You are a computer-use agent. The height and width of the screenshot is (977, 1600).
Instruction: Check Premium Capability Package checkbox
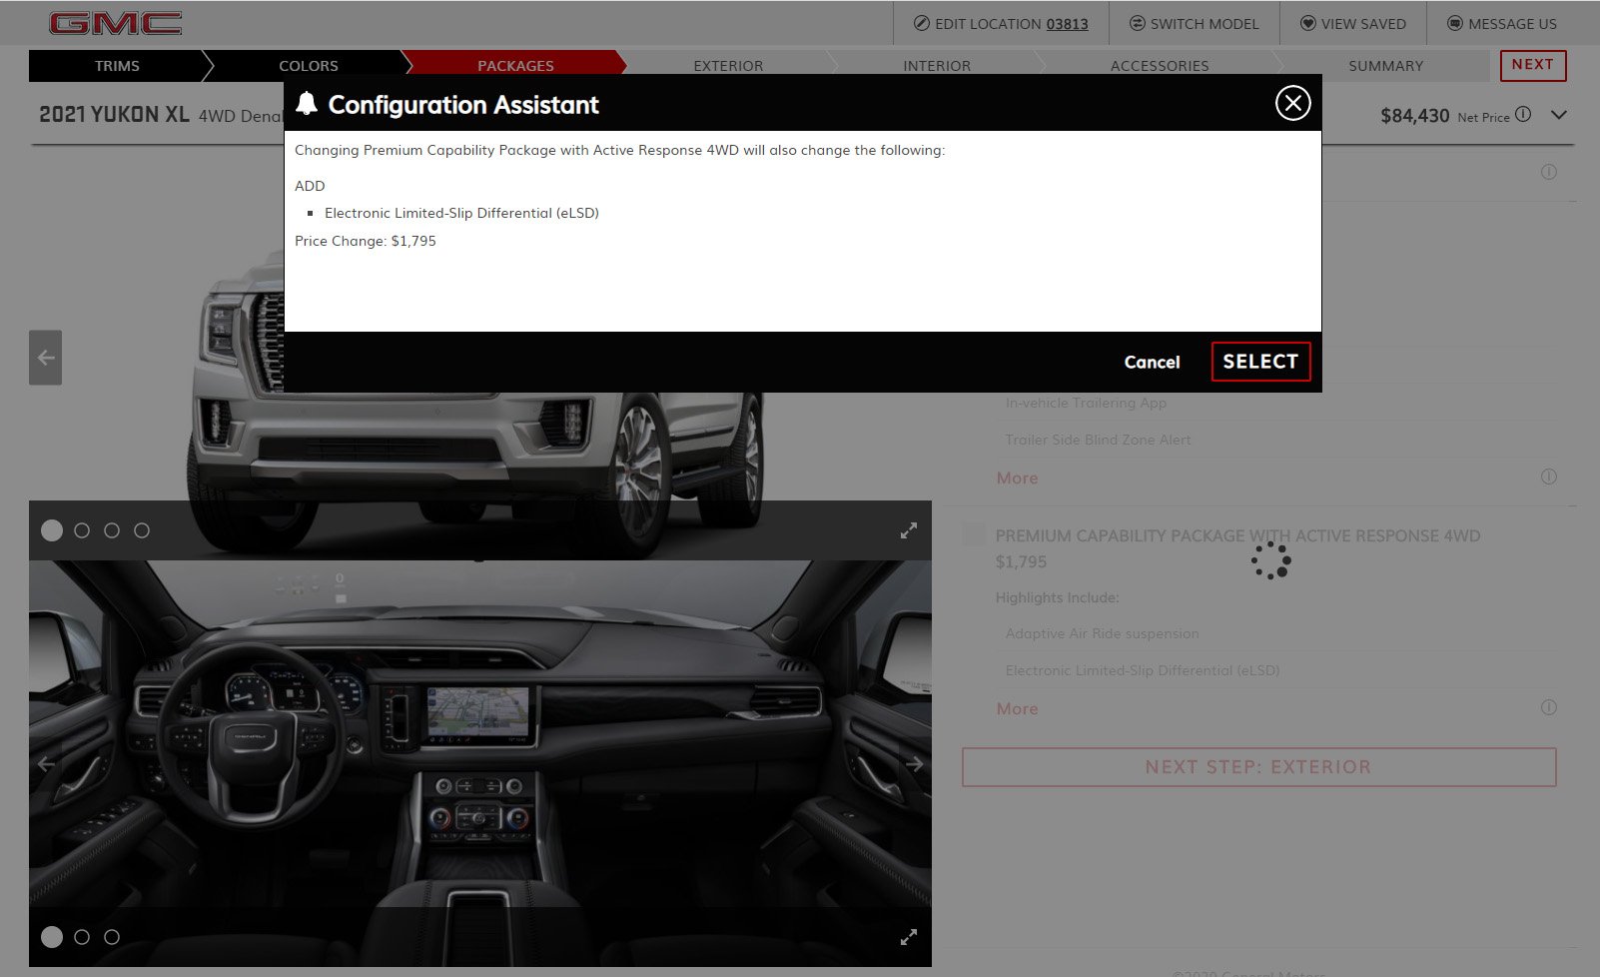coord(974,535)
